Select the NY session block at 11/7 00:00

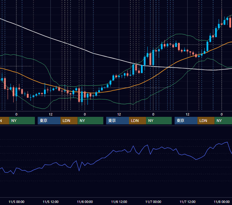[159, 121]
